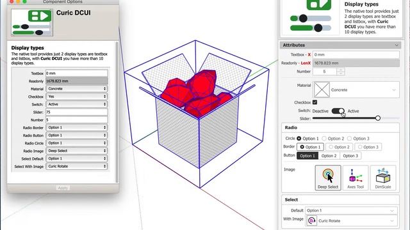Open Radio Image Deep Select dropdown
This screenshot has width=410, height=230.
tap(77, 151)
